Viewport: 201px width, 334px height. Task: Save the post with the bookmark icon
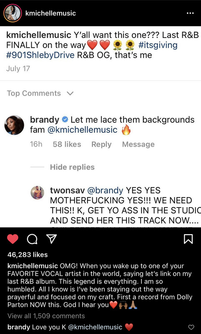tap(188, 239)
